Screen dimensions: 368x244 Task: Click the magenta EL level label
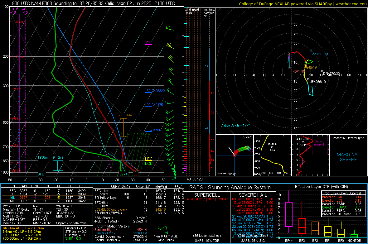coord(148,43)
